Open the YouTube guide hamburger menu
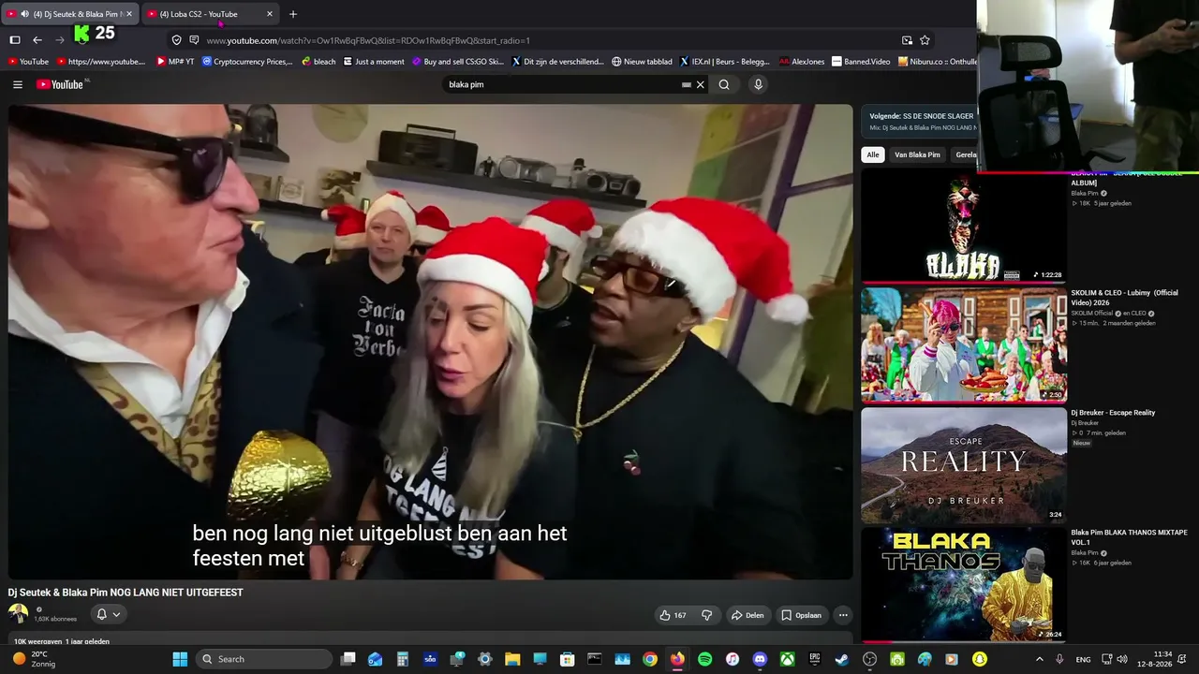The width and height of the screenshot is (1199, 674). (17, 84)
